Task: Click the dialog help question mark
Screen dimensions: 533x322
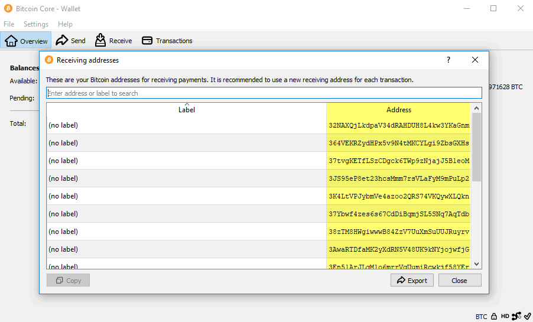Action: pyautogui.click(x=448, y=60)
